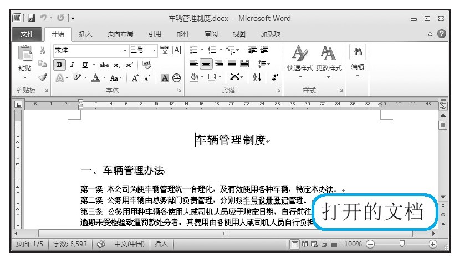Toggle Bold formatting
The image size is (459, 259).
pyautogui.click(x=59, y=65)
